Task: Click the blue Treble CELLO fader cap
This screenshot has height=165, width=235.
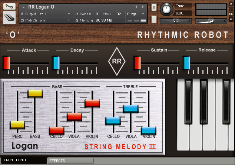Action: (113, 121)
